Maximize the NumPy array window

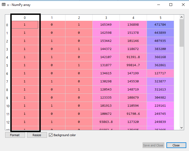[171, 5]
